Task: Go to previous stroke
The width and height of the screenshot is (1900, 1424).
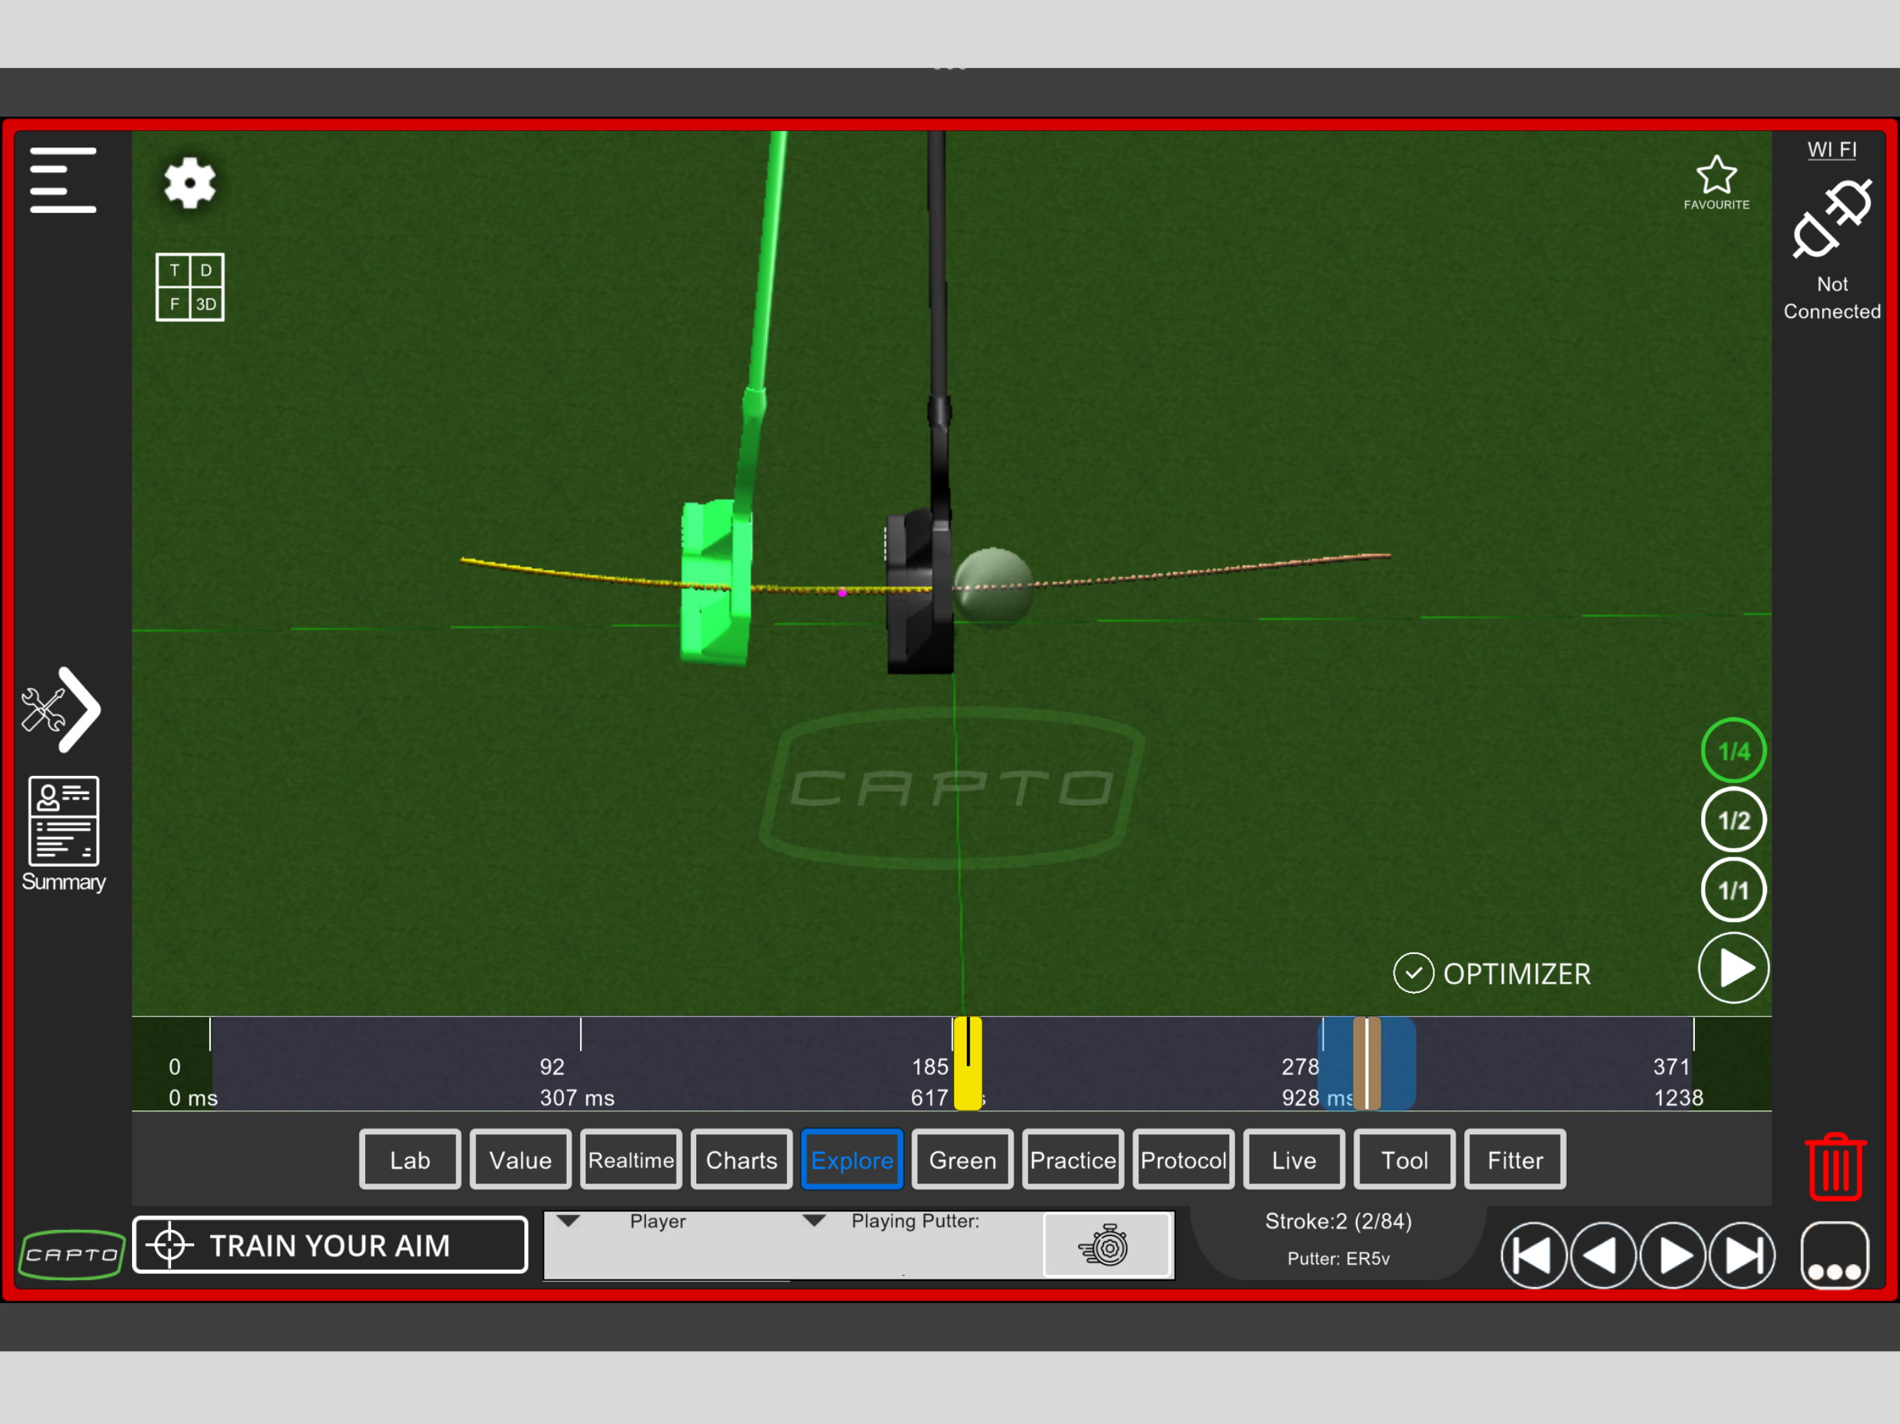Action: tap(1603, 1256)
